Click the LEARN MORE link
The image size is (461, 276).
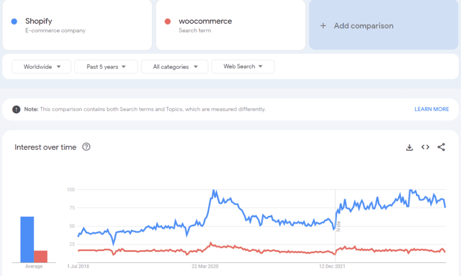(431, 109)
